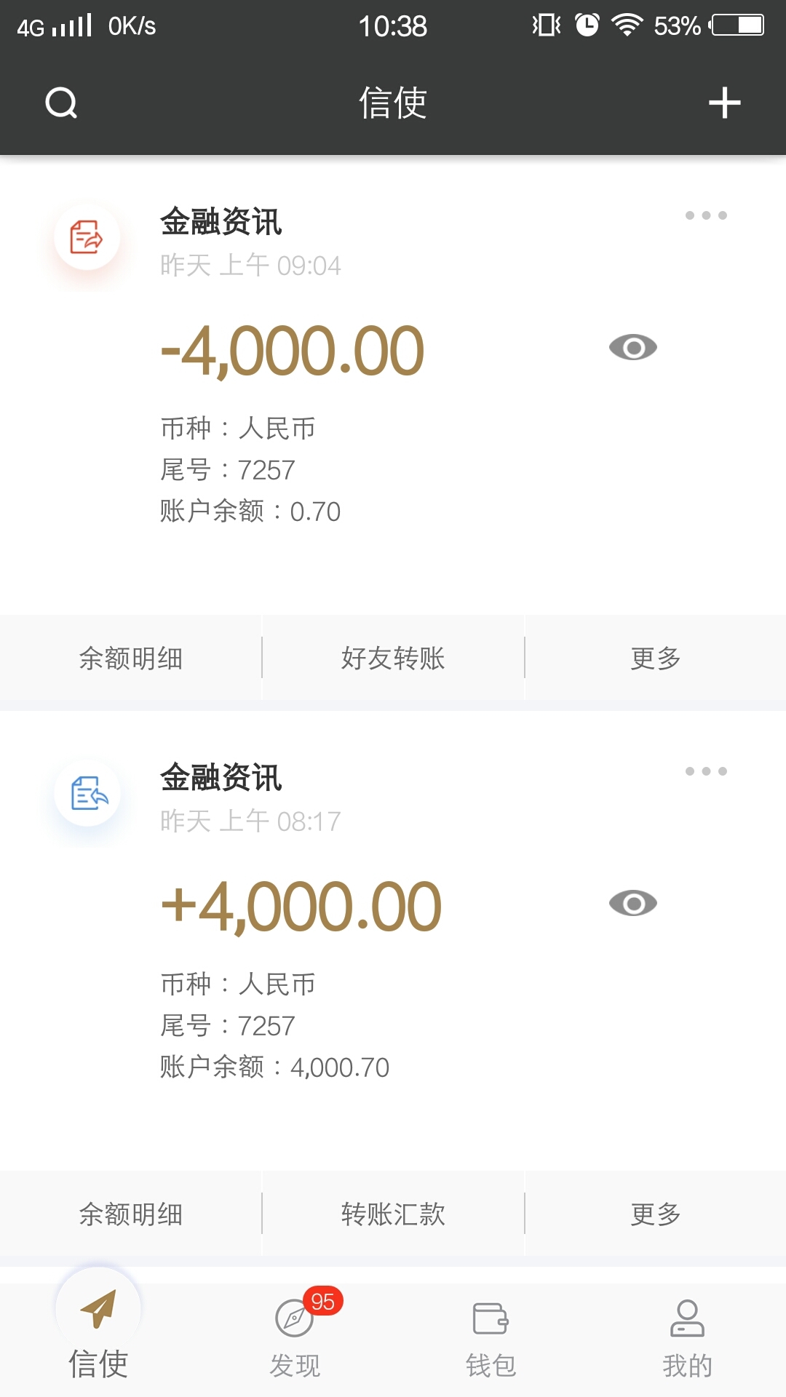Open three-dot menu on 08:17 message

pos(706,771)
